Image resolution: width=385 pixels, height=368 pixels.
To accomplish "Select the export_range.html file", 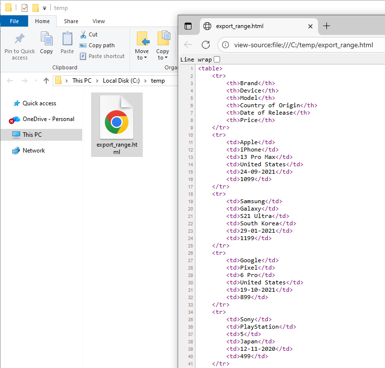I will pos(117,124).
